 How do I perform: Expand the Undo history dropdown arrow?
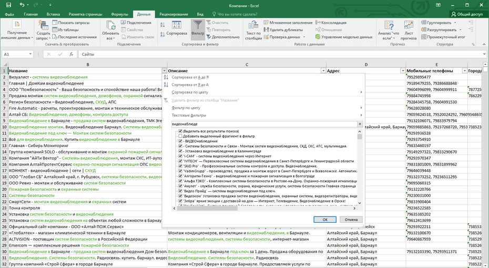point(28,5)
